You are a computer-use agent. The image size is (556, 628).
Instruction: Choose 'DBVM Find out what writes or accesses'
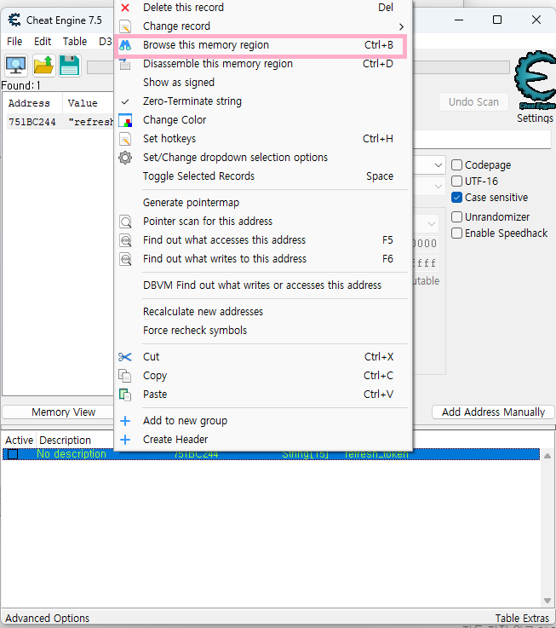[262, 285]
